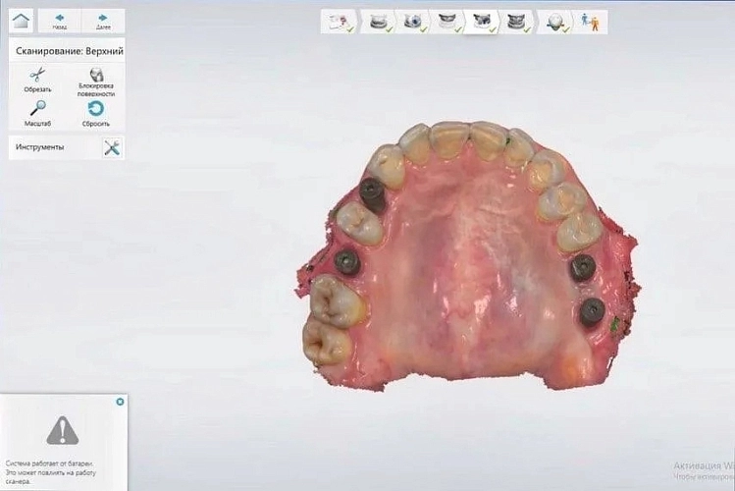
Task: Expand the Инструменты panel label
Action: pos(40,147)
